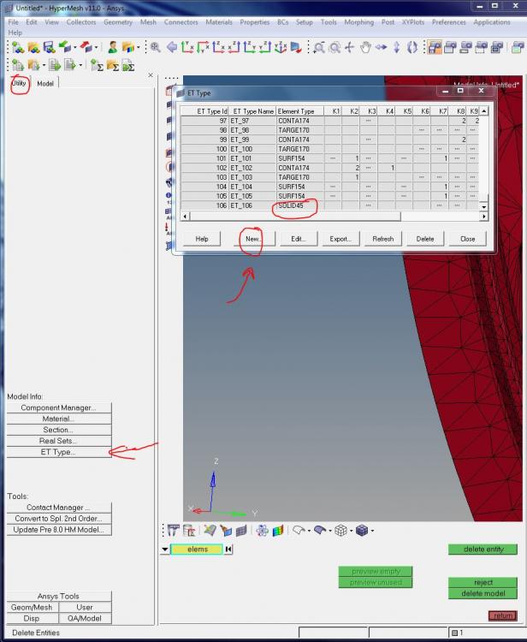
Task: Open the Component Manager... button
Action: pos(59,407)
